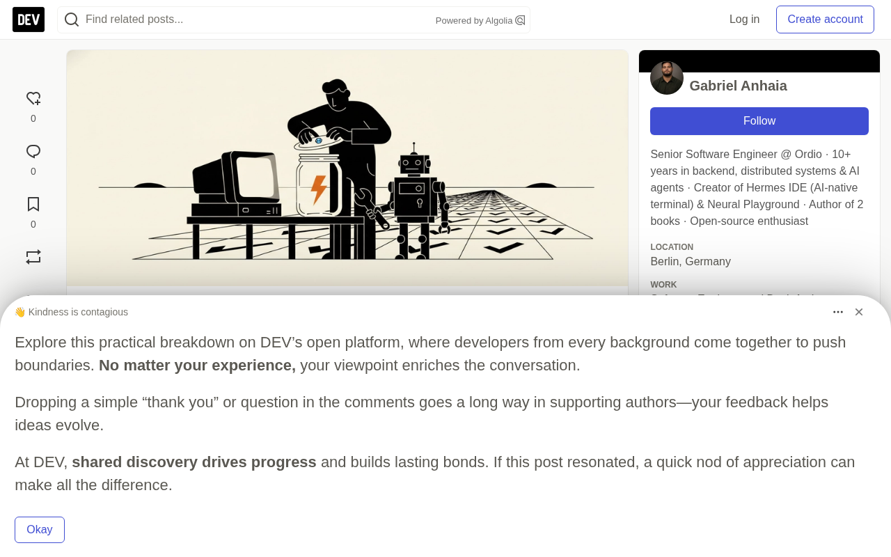
Task: Open Gabriel Anhaia profile name link
Action: (x=738, y=86)
